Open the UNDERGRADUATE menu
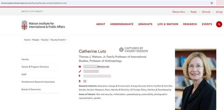The image size is (224, 110). click(x=122, y=24)
